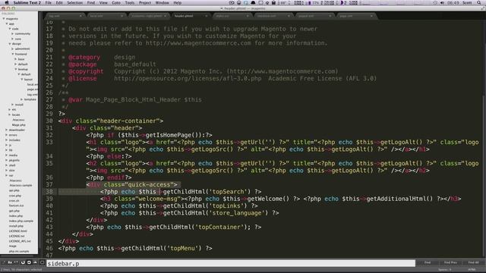The image size is (486, 273).
Task: Open LICENSE.html in the sidebar
Action: (17, 231)
